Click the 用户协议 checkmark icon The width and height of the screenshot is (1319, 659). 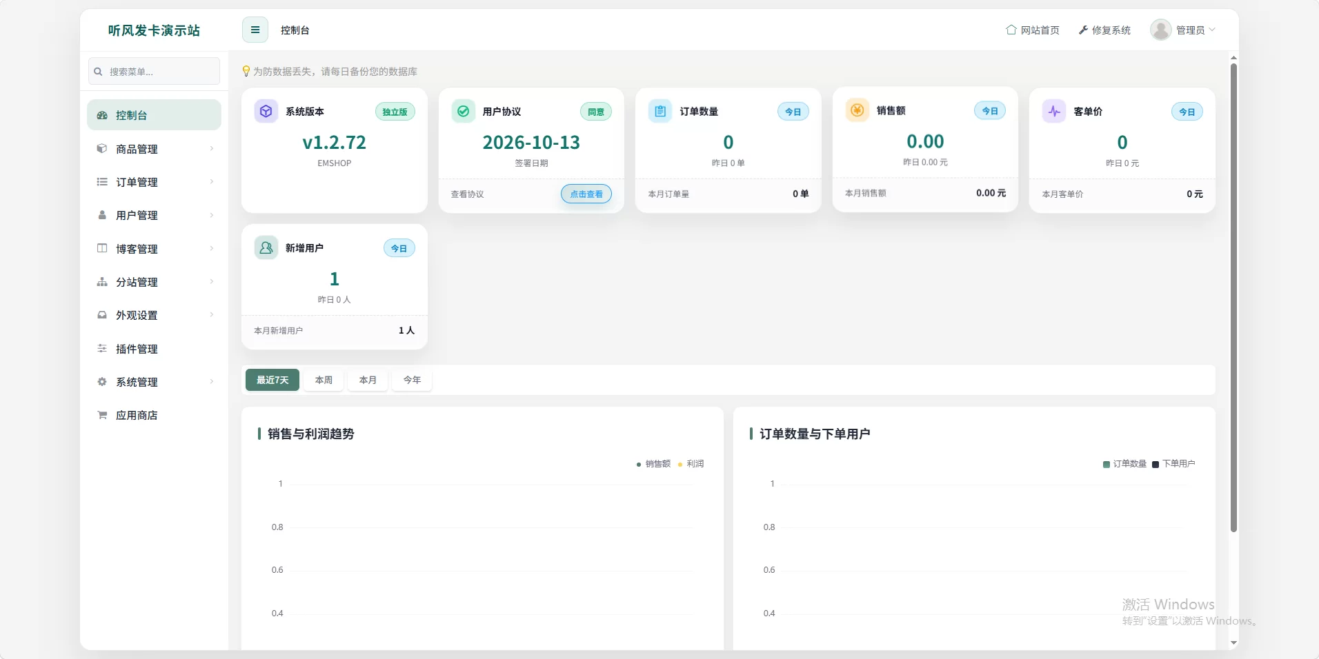pyautogui.click(x=464, y=111)
